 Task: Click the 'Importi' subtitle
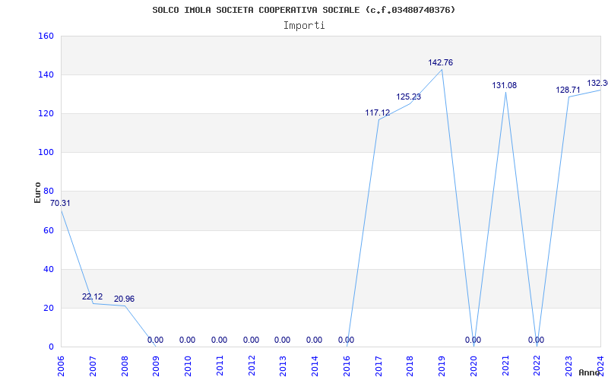click(x=304, y=26)
